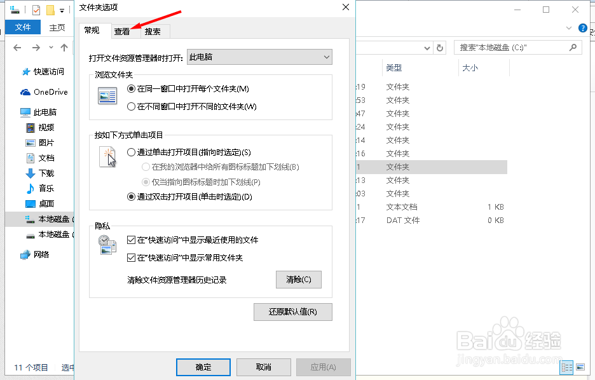Switch to details view icon in status bar
The image size is (595, 380).
[567, 367]
